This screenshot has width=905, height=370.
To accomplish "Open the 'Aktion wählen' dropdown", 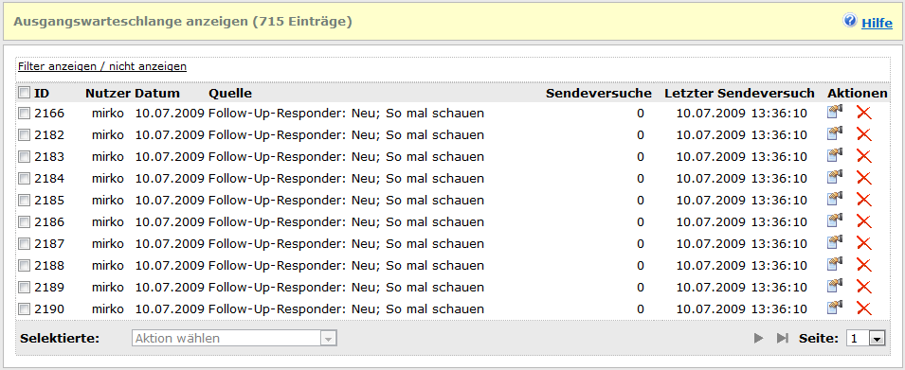I will (234, 339).
